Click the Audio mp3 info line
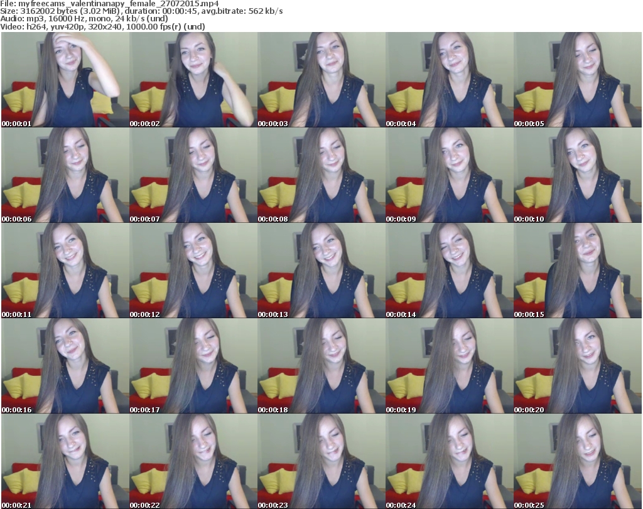The height and width of the screenshot is (509, 643). tap(84, 19)
